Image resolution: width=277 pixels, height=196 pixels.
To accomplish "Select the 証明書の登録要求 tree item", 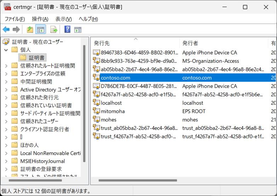I will (x=41, y=169).
